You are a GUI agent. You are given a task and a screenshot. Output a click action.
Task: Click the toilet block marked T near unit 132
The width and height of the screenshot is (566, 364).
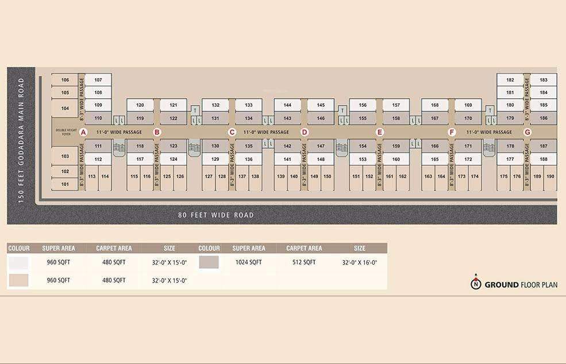[x=195, y=110]
